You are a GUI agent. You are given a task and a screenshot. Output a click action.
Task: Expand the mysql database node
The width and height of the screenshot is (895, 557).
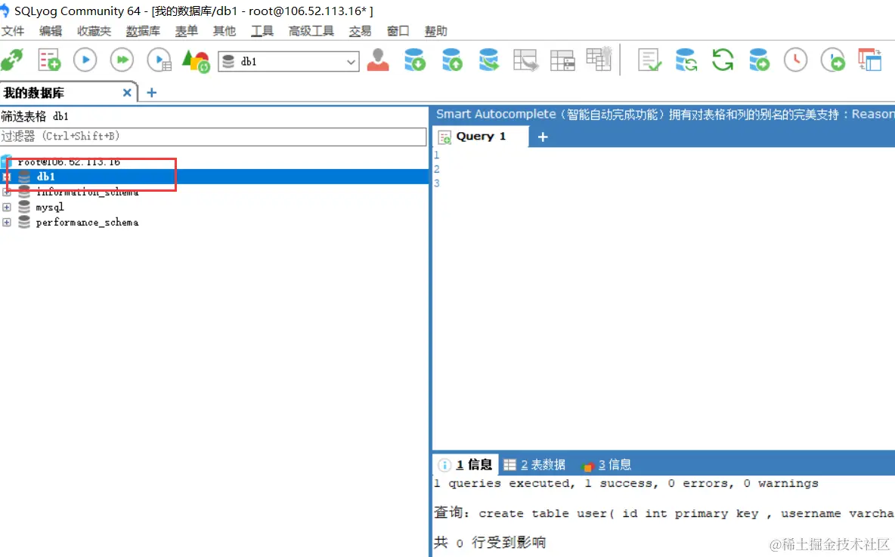click(6, 207)
